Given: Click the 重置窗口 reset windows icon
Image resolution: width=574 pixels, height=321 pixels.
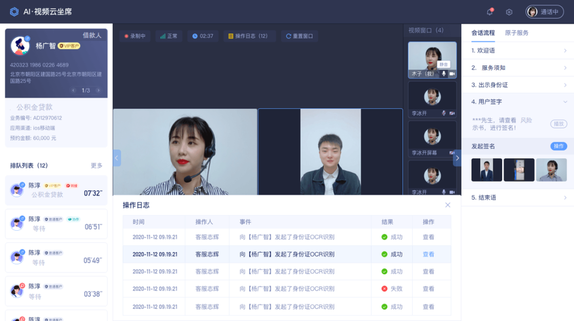Looking at the screenshot, I should (x=289, y=35).
